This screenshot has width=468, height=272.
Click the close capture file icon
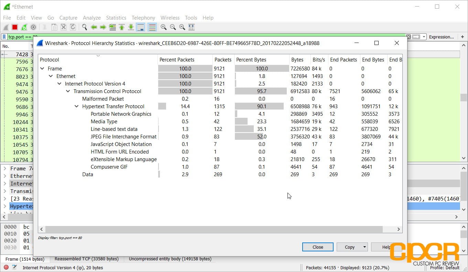tap(64, 27)
